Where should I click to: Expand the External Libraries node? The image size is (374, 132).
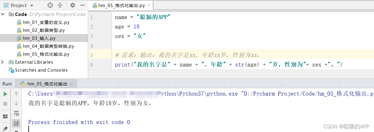click(3, 62)
